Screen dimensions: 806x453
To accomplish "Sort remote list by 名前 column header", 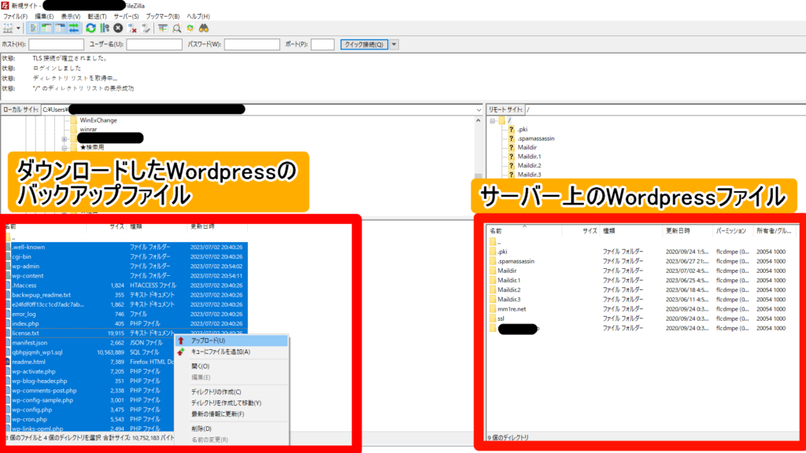I will click(523, 231).
